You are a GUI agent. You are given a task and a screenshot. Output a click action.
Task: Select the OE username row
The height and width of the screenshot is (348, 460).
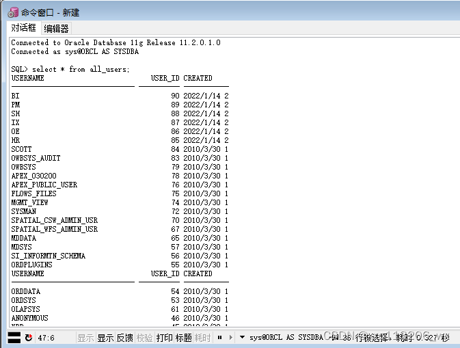[x=15, y=131]
